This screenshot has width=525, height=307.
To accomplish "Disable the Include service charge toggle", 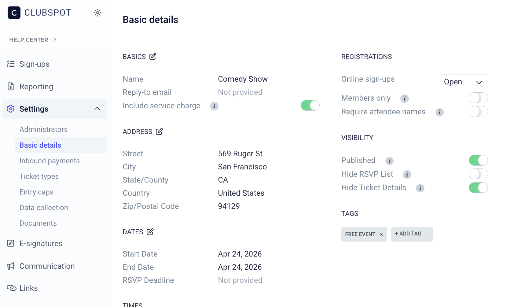I will pyautogui.click(x=310, y=105).
